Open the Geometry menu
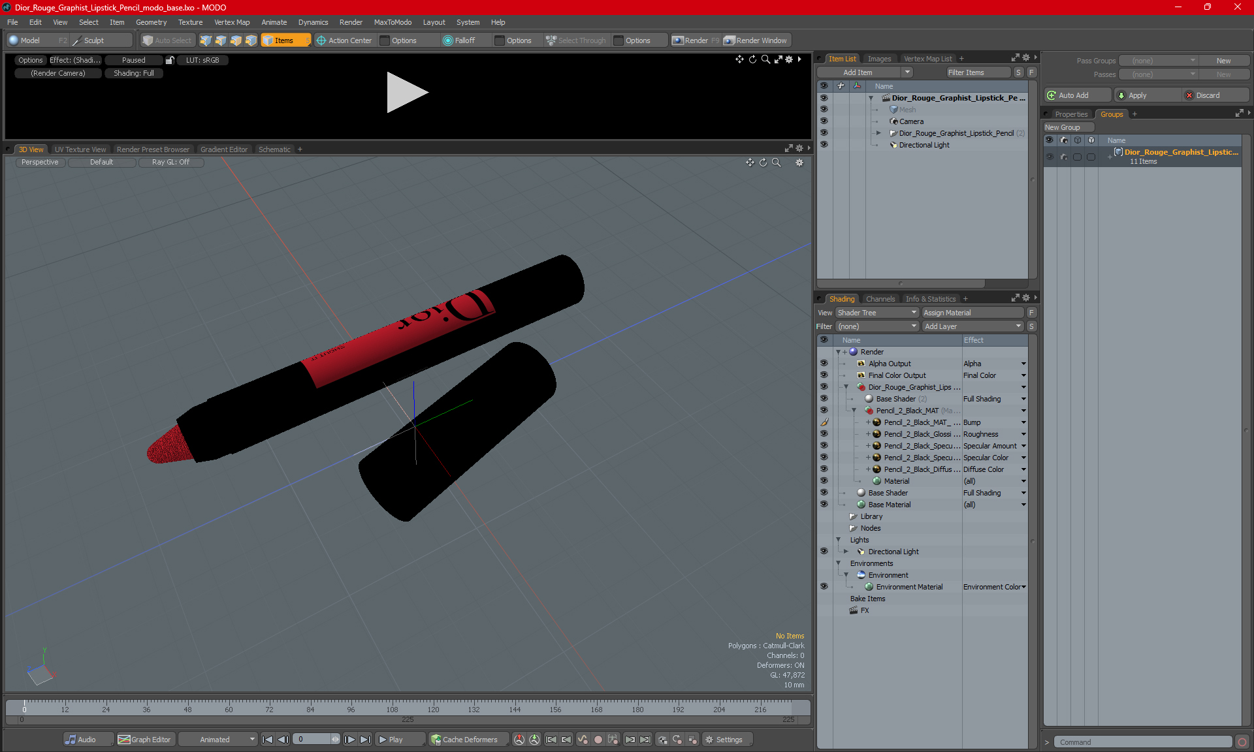Viewport: 1254px width, 752px height. [151, 22]
